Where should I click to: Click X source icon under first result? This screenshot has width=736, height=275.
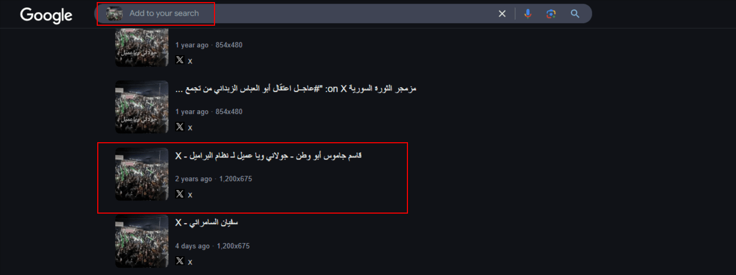click(180, 60)
